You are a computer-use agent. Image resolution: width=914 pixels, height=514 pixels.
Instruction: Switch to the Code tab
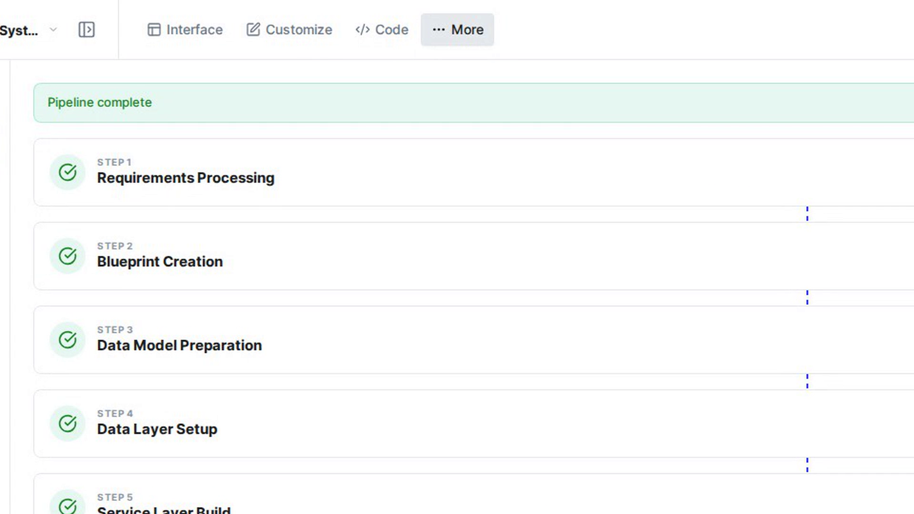(x=382, y=30)
